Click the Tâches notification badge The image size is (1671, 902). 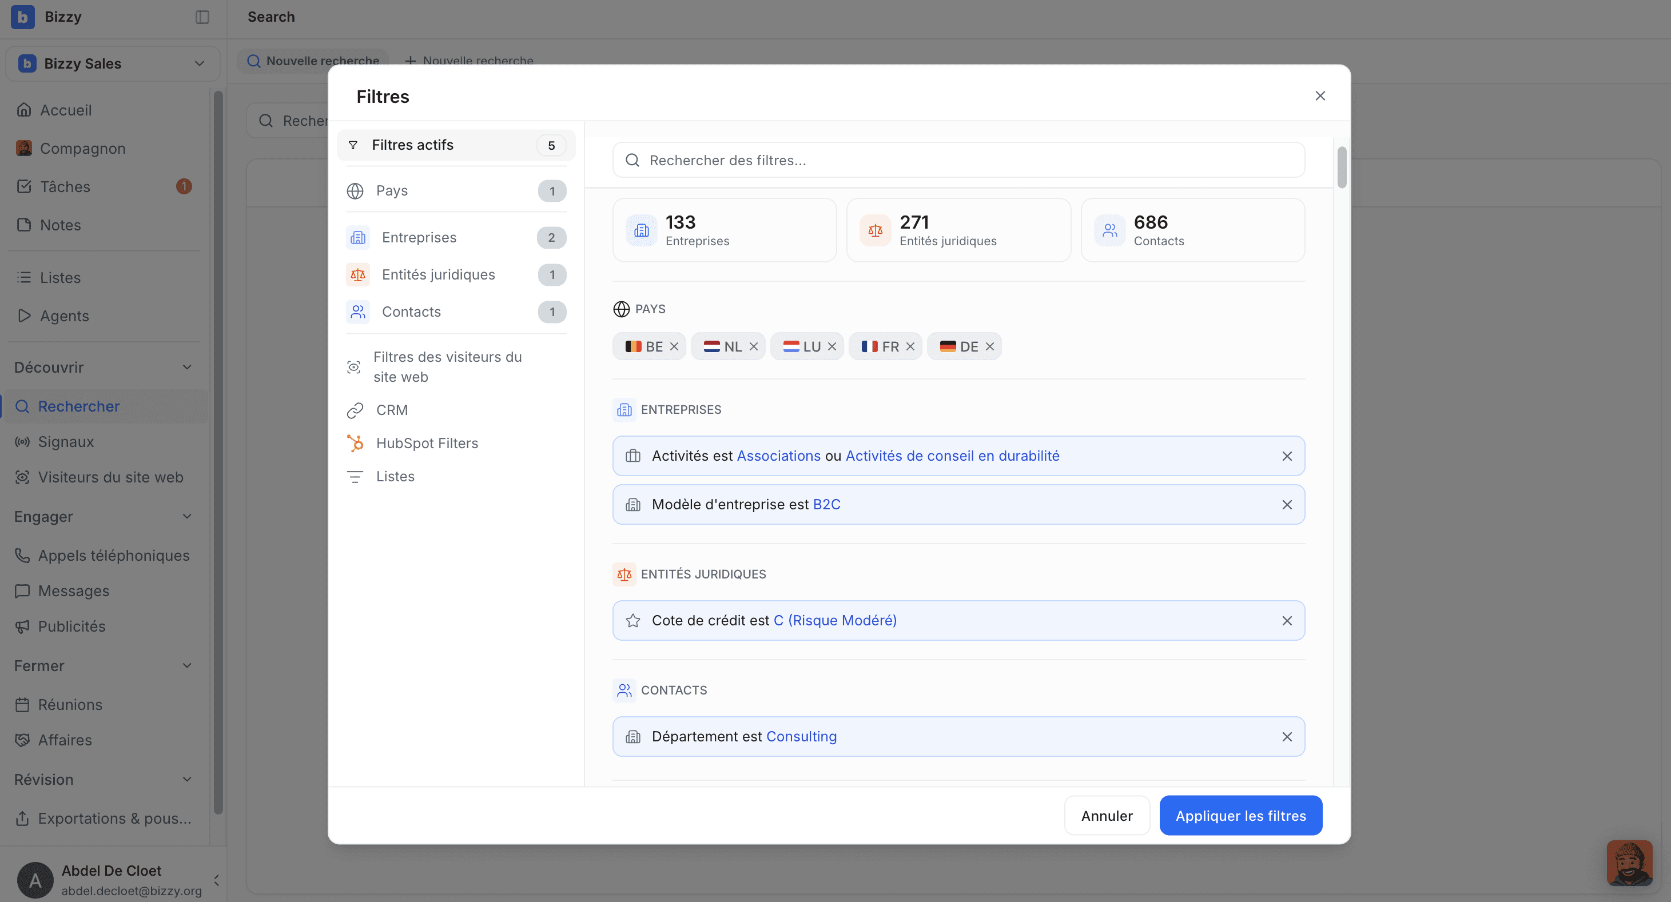184,187
